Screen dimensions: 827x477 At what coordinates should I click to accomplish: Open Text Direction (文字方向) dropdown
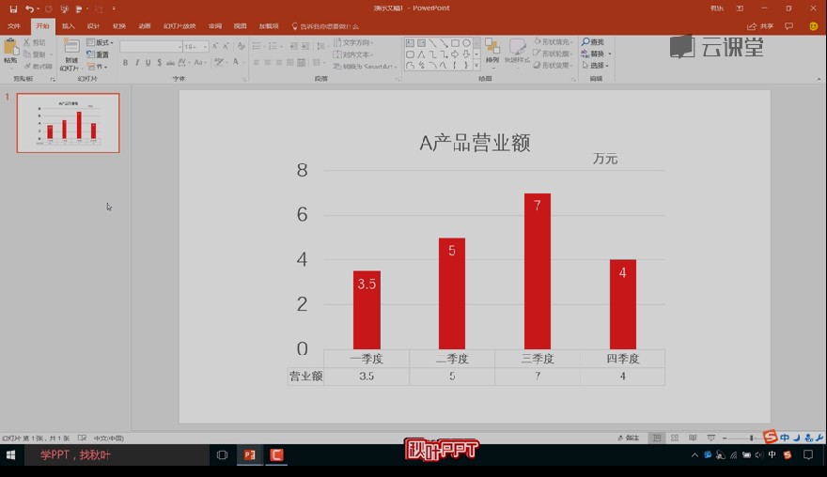point(353,42)
